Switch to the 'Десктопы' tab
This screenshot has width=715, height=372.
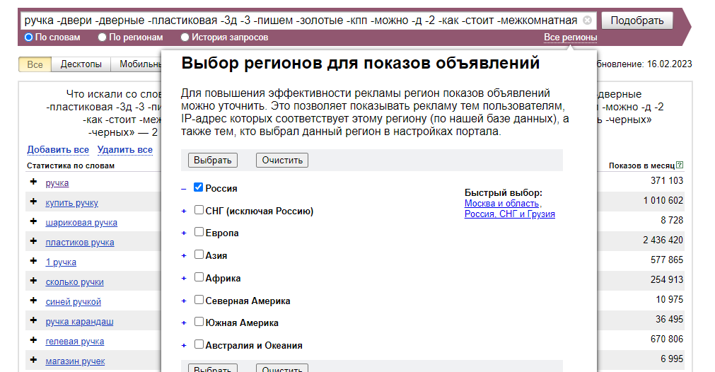(x=81, y=64)
